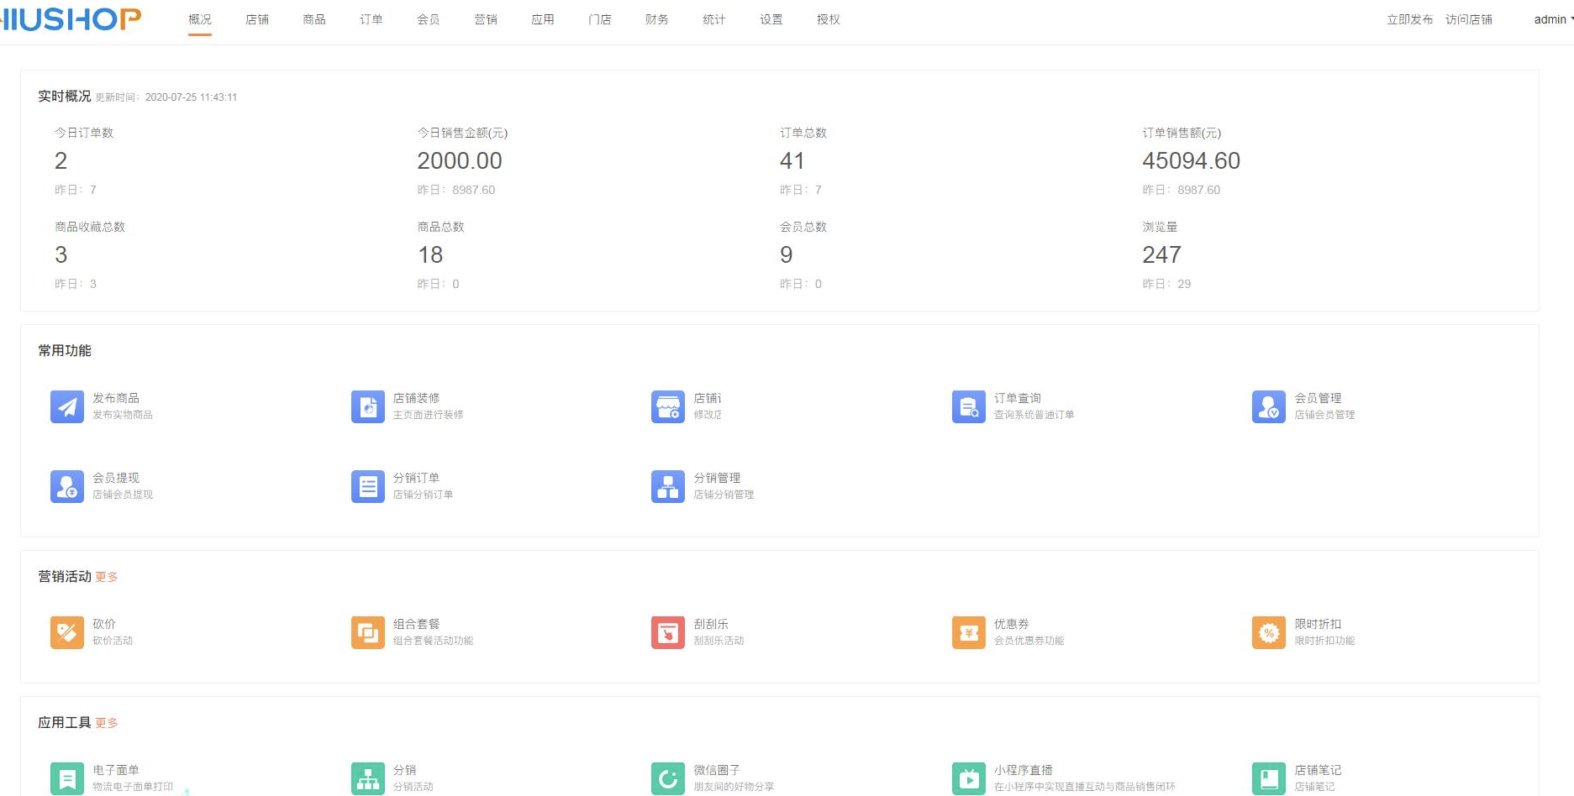Open the 发布商品 title link

116,398
